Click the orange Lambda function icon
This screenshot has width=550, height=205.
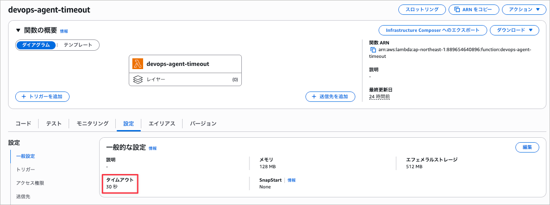pyautogui.click(x=138, y=64)
